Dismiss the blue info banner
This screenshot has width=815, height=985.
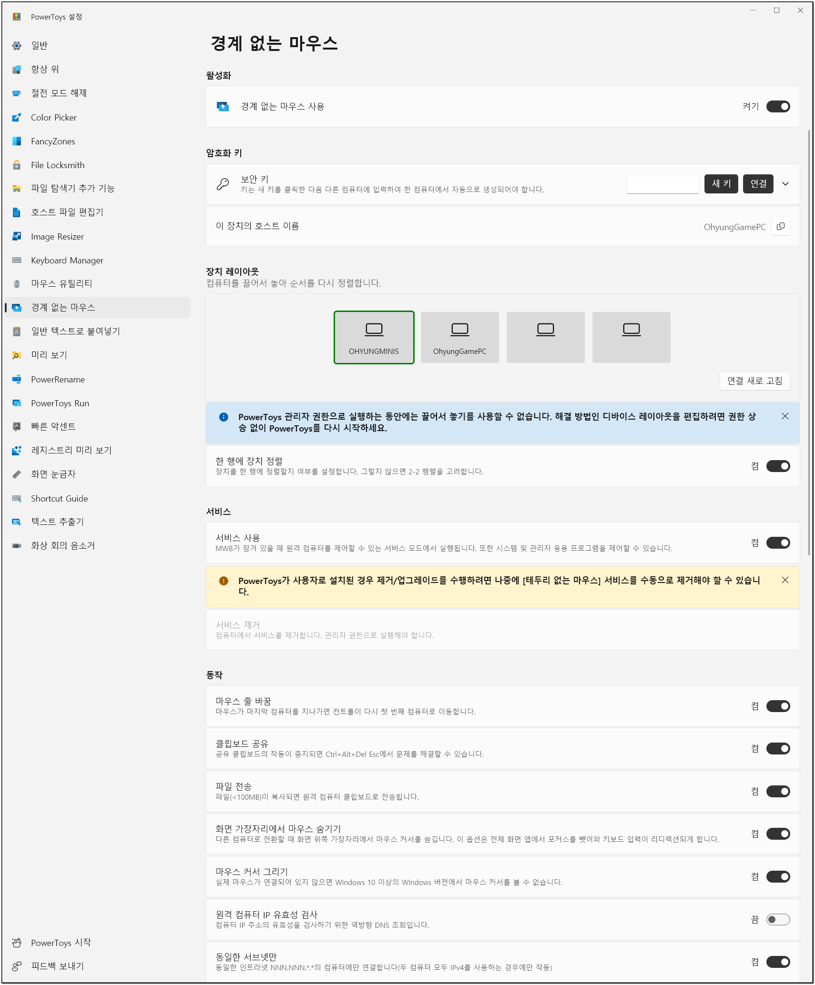point(785,416)
